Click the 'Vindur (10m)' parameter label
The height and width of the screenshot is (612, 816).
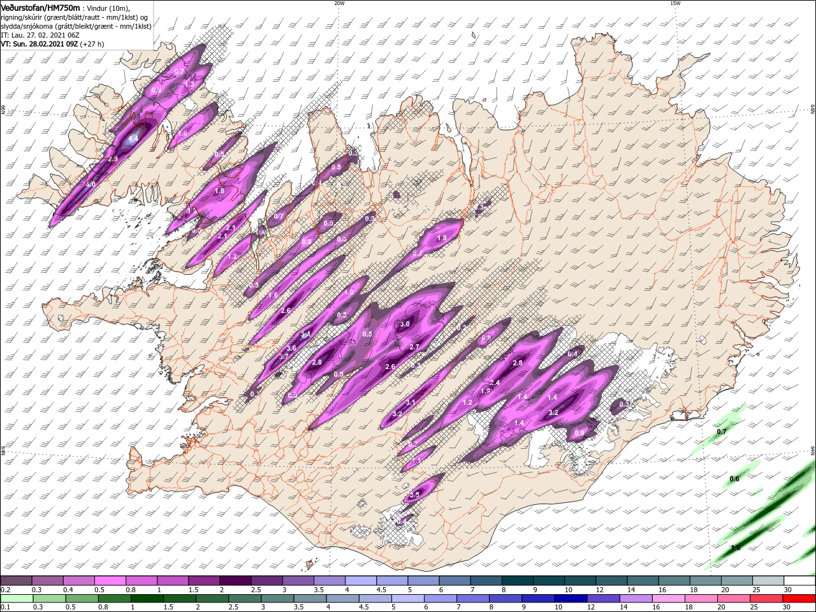point(108,8)
